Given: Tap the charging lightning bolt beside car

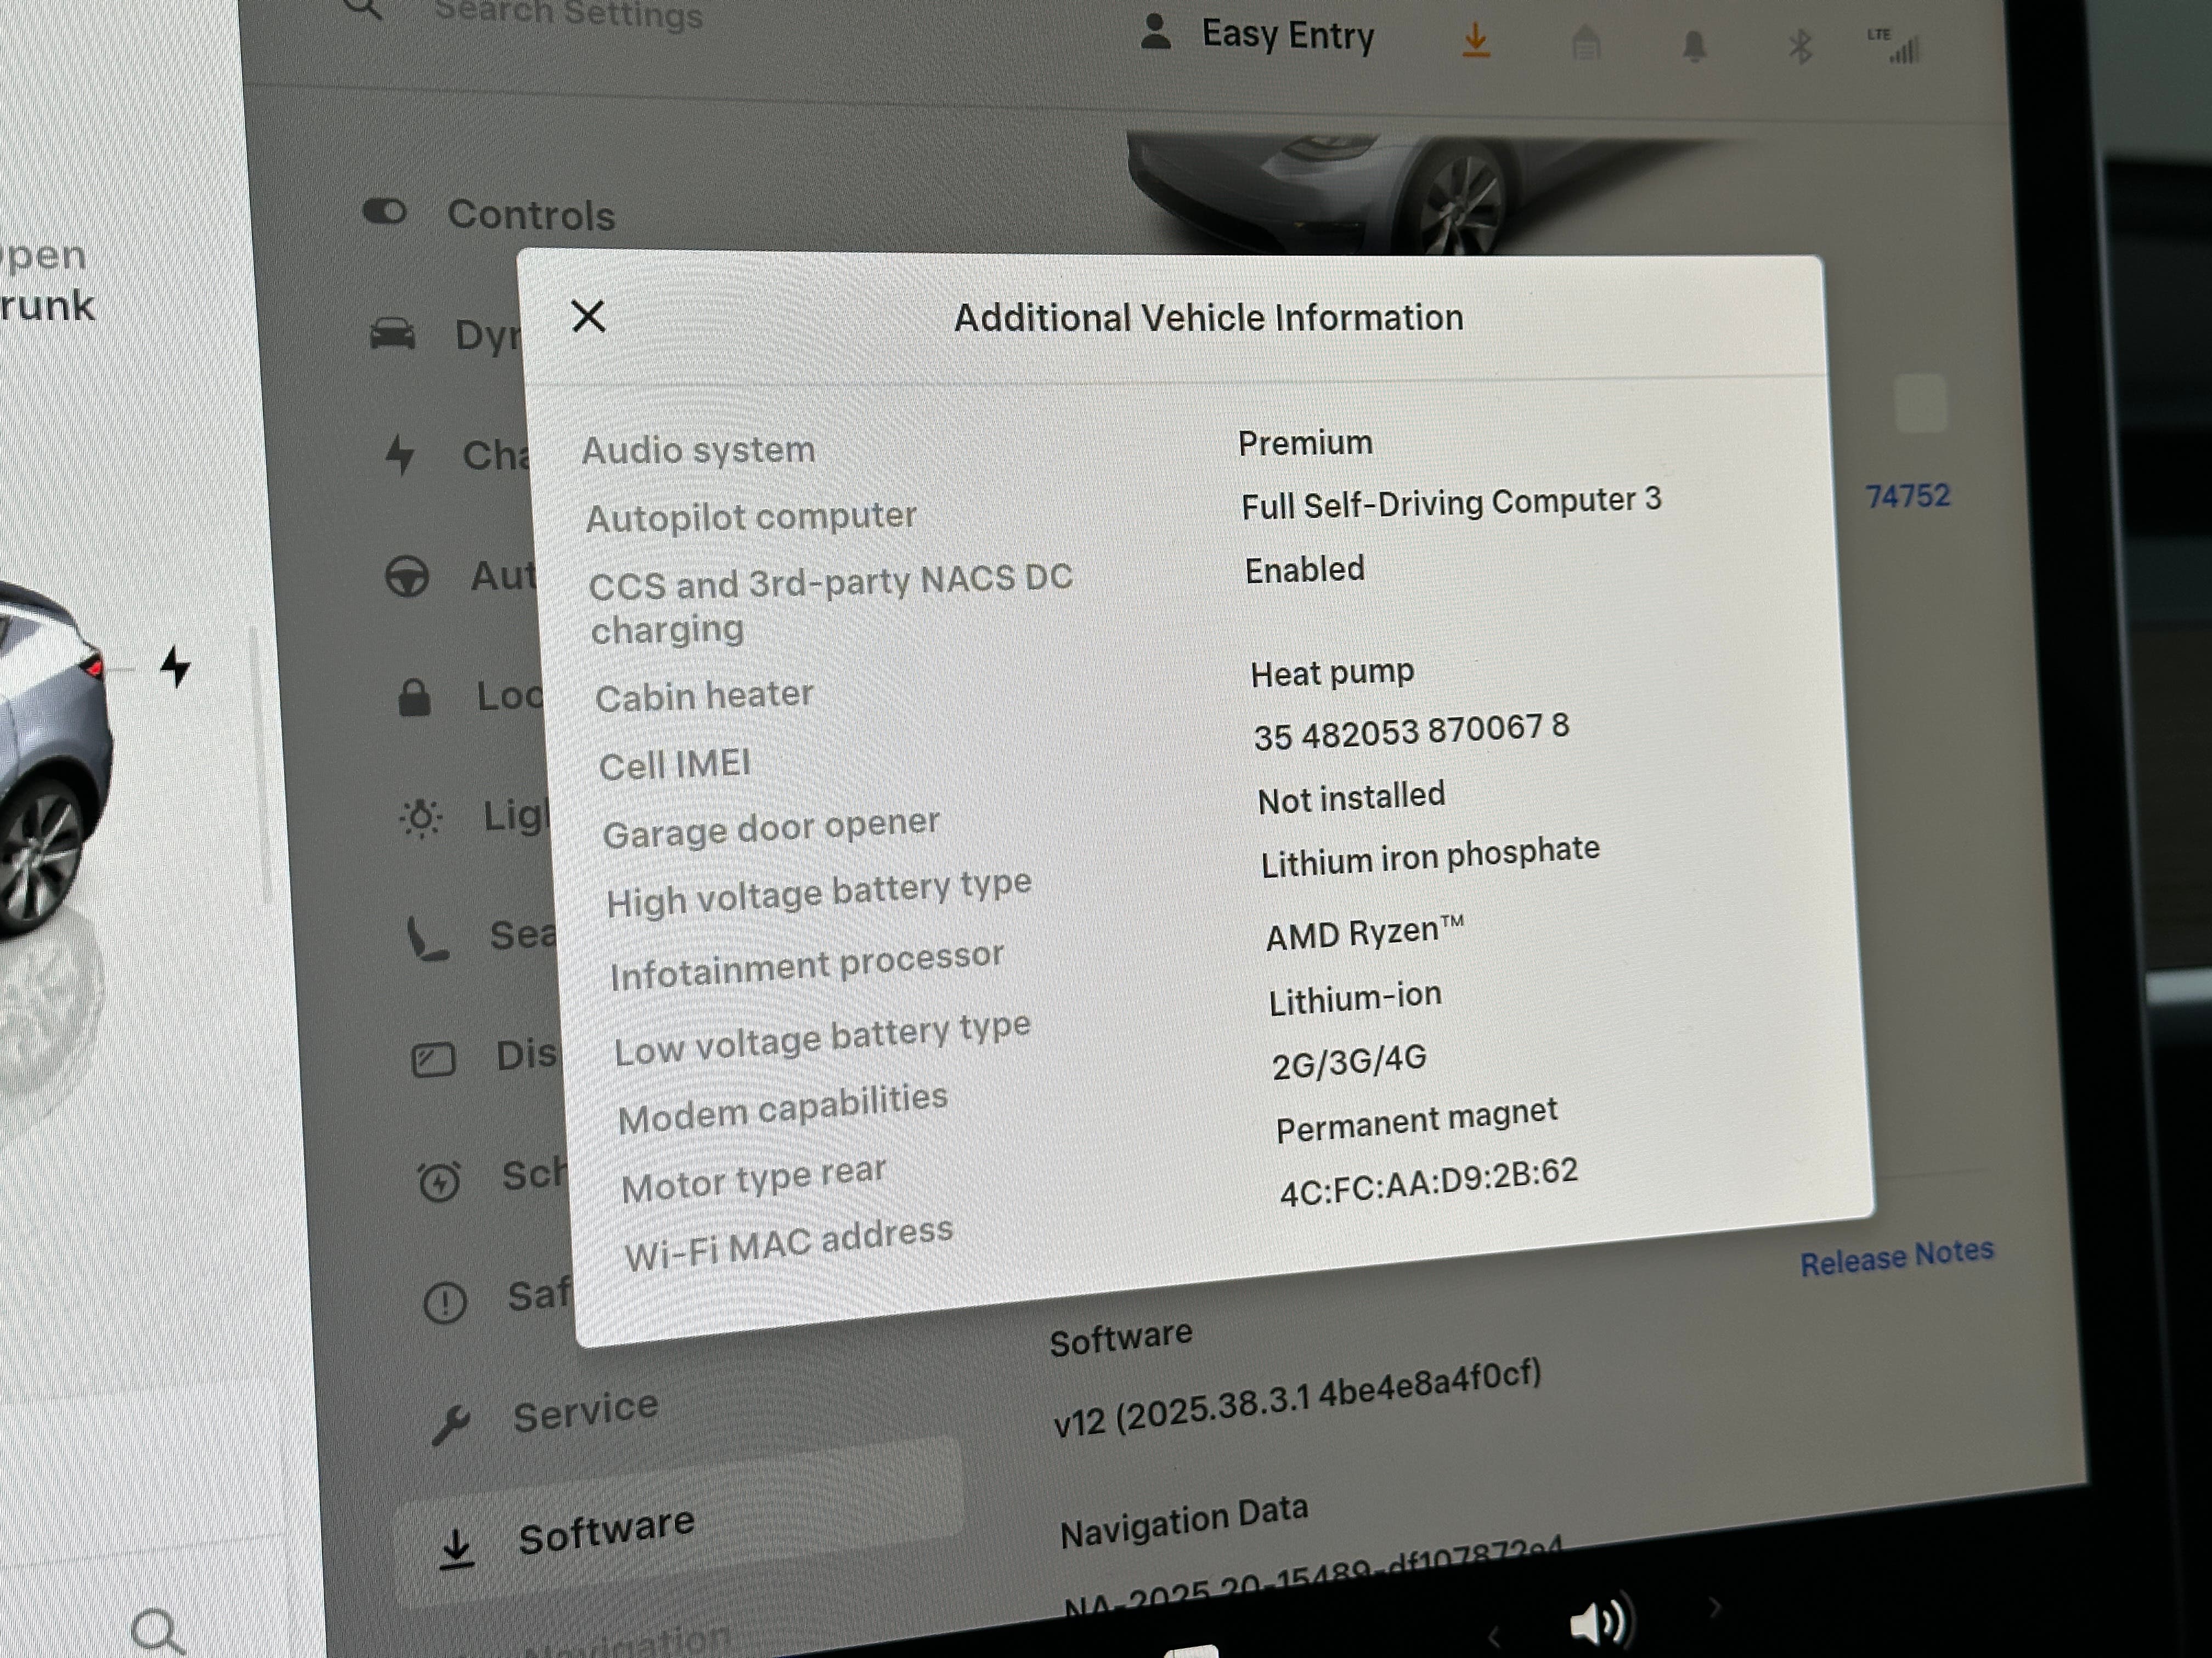Looking at the screenshot, I should [176, 667].
